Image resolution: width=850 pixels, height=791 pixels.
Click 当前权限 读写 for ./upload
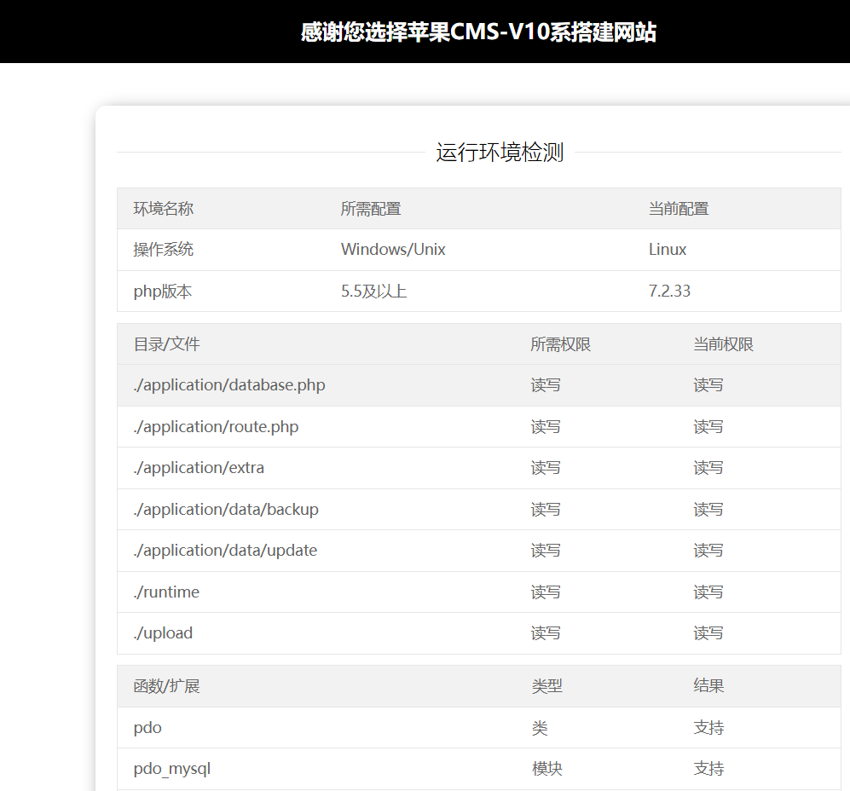(x=708, y=633)
